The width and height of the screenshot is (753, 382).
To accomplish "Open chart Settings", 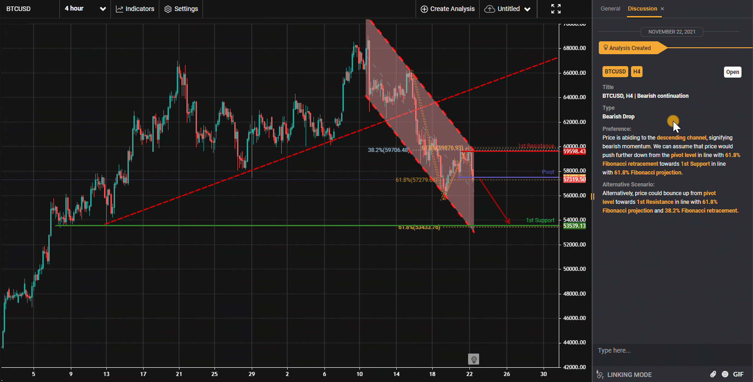I will coord(181,9).
